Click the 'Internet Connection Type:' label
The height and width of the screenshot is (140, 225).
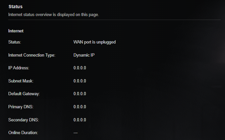click(32, 55)
